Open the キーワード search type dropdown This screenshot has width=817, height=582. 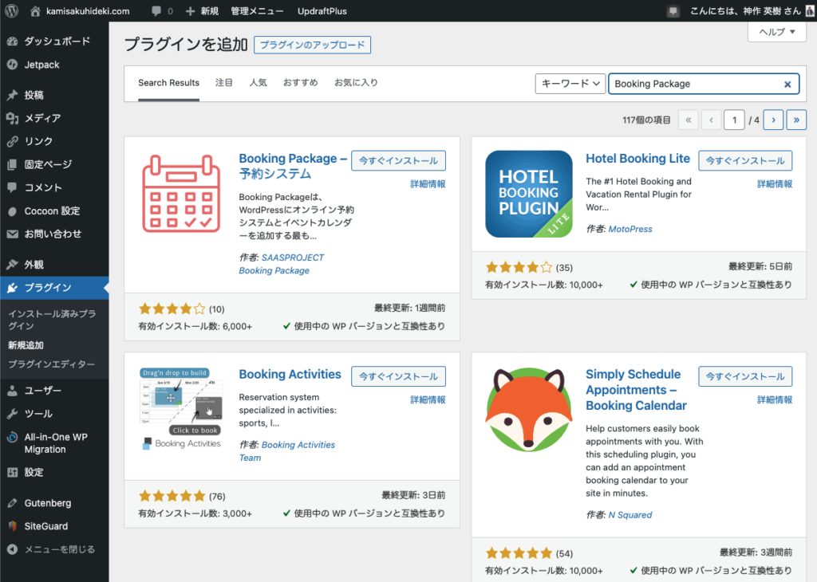[x=570, y=83]
